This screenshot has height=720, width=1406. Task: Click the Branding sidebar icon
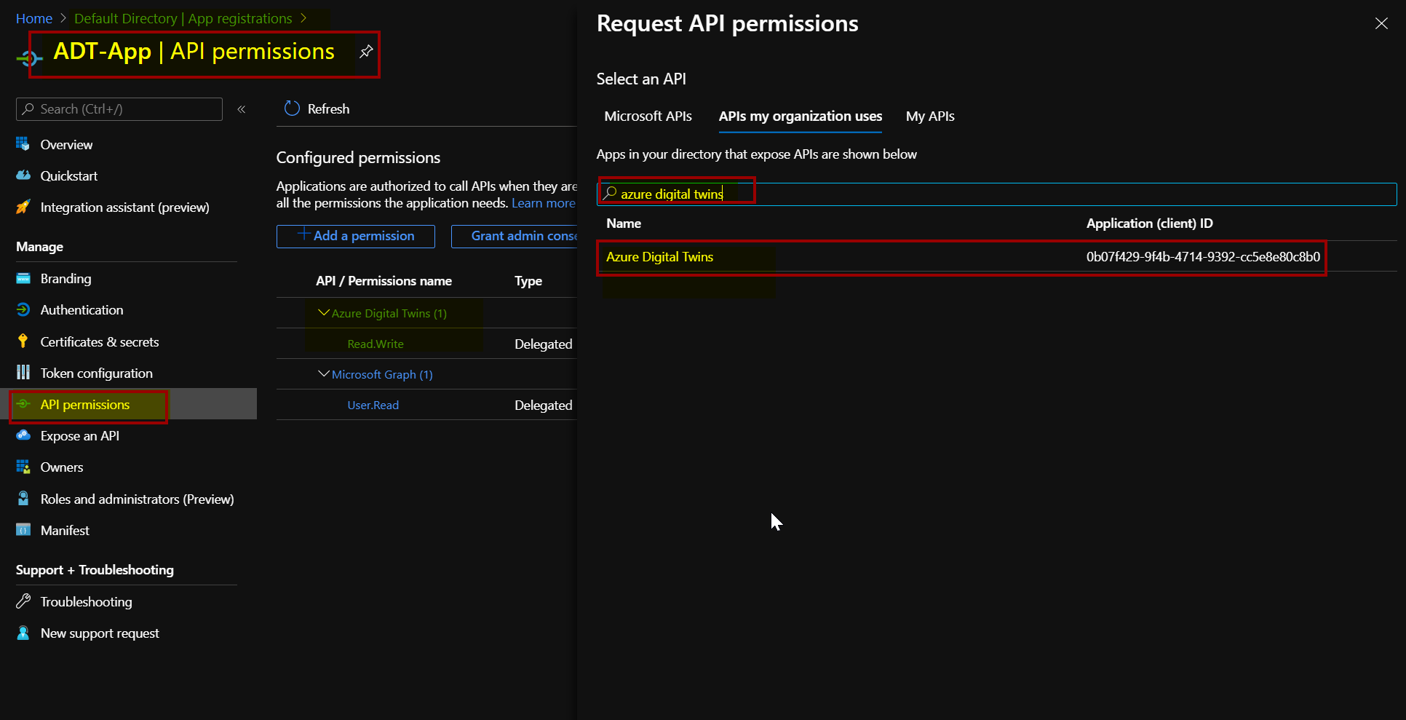point(23,278)
